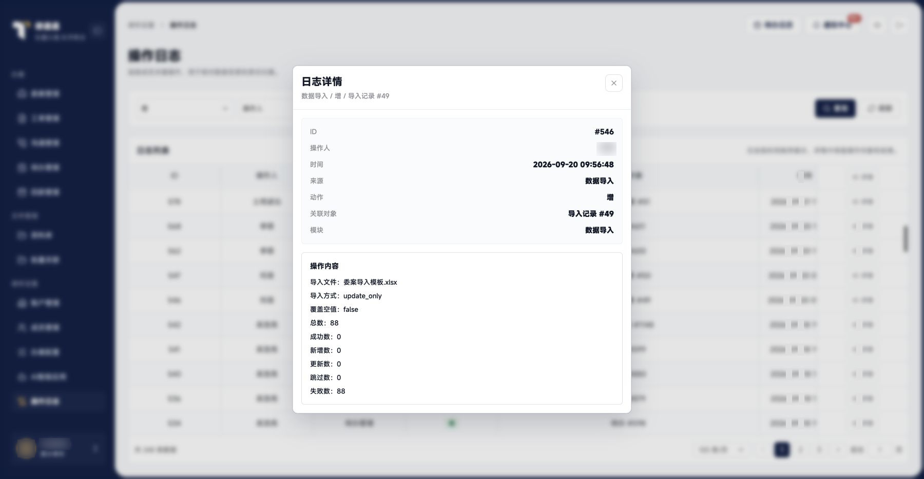Click the breadcrumb 数据导入 / 增 / 导入记录 #49

click(345, 96)
